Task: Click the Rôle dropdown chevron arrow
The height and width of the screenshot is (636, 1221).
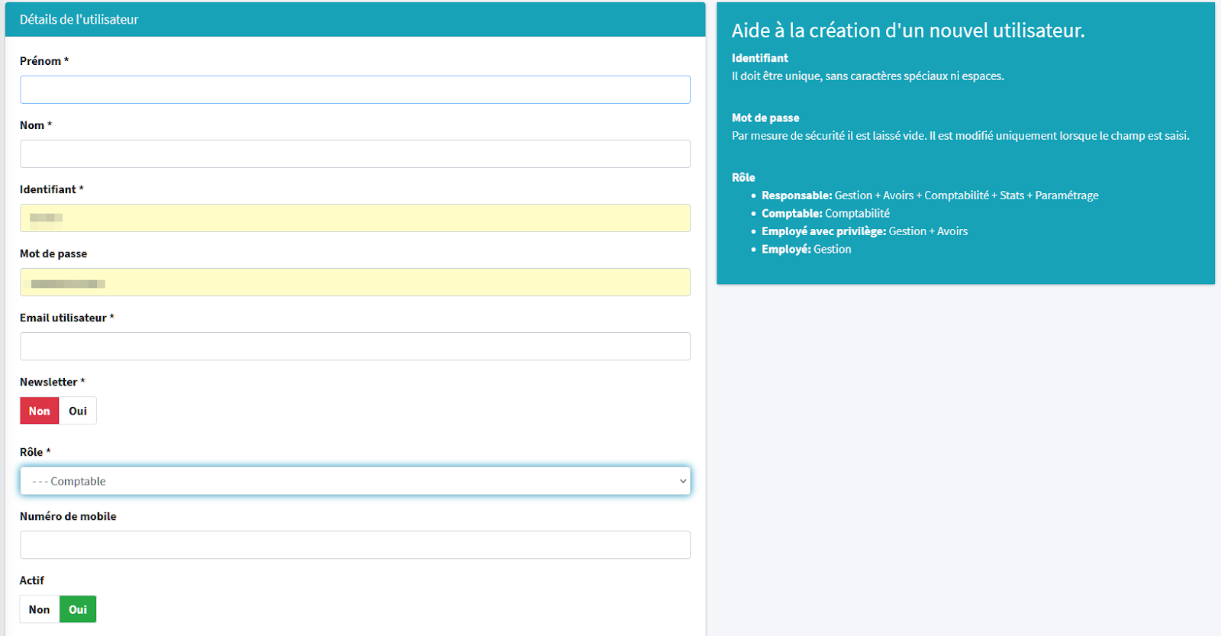Action: (x=682, y=481)
